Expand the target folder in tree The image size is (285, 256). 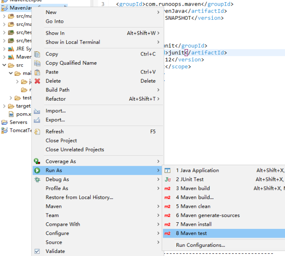tap(4, 106)
